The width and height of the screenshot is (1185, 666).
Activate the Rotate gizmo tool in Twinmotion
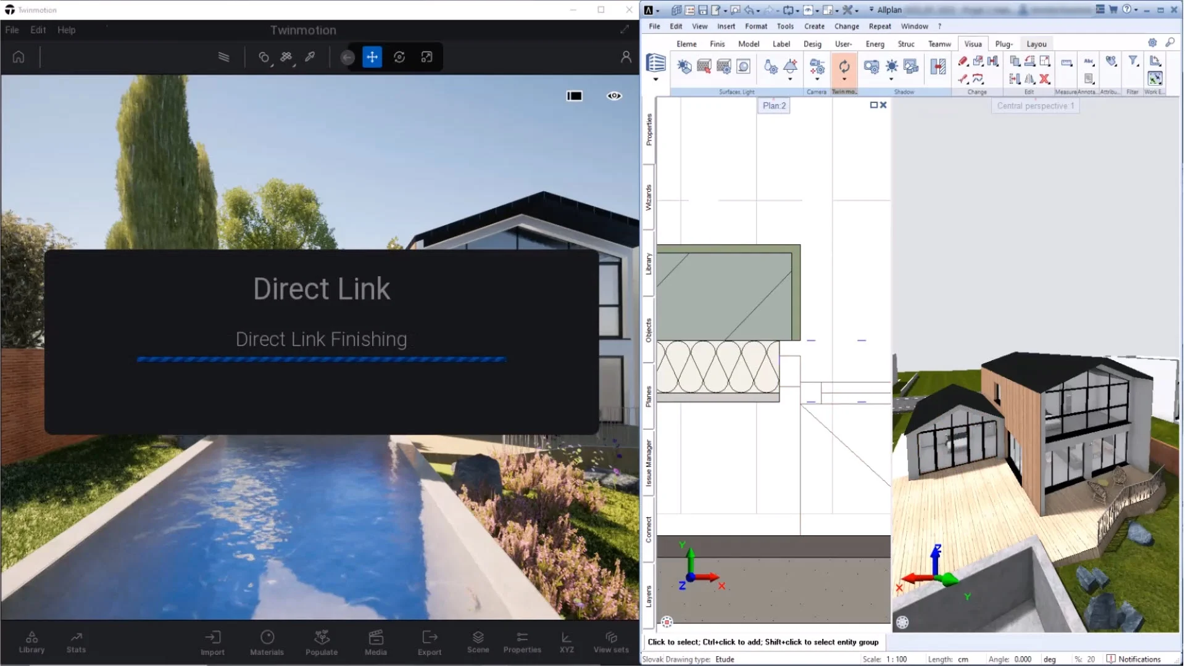tap(399, 57)
